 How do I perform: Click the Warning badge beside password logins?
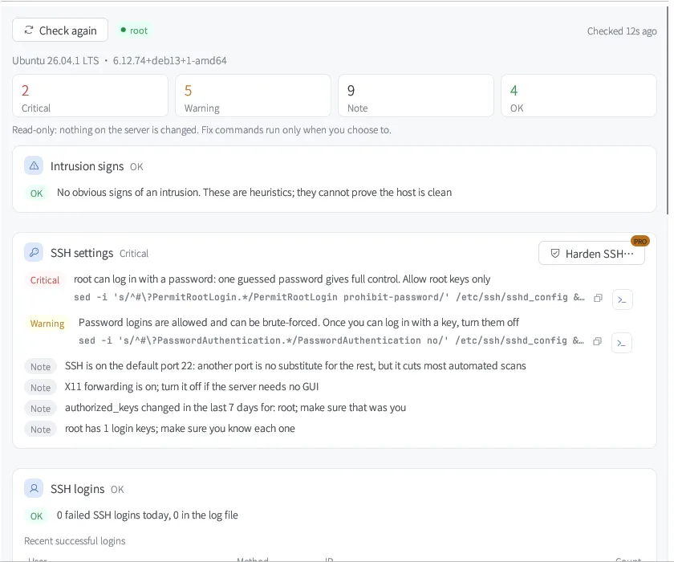47,324
